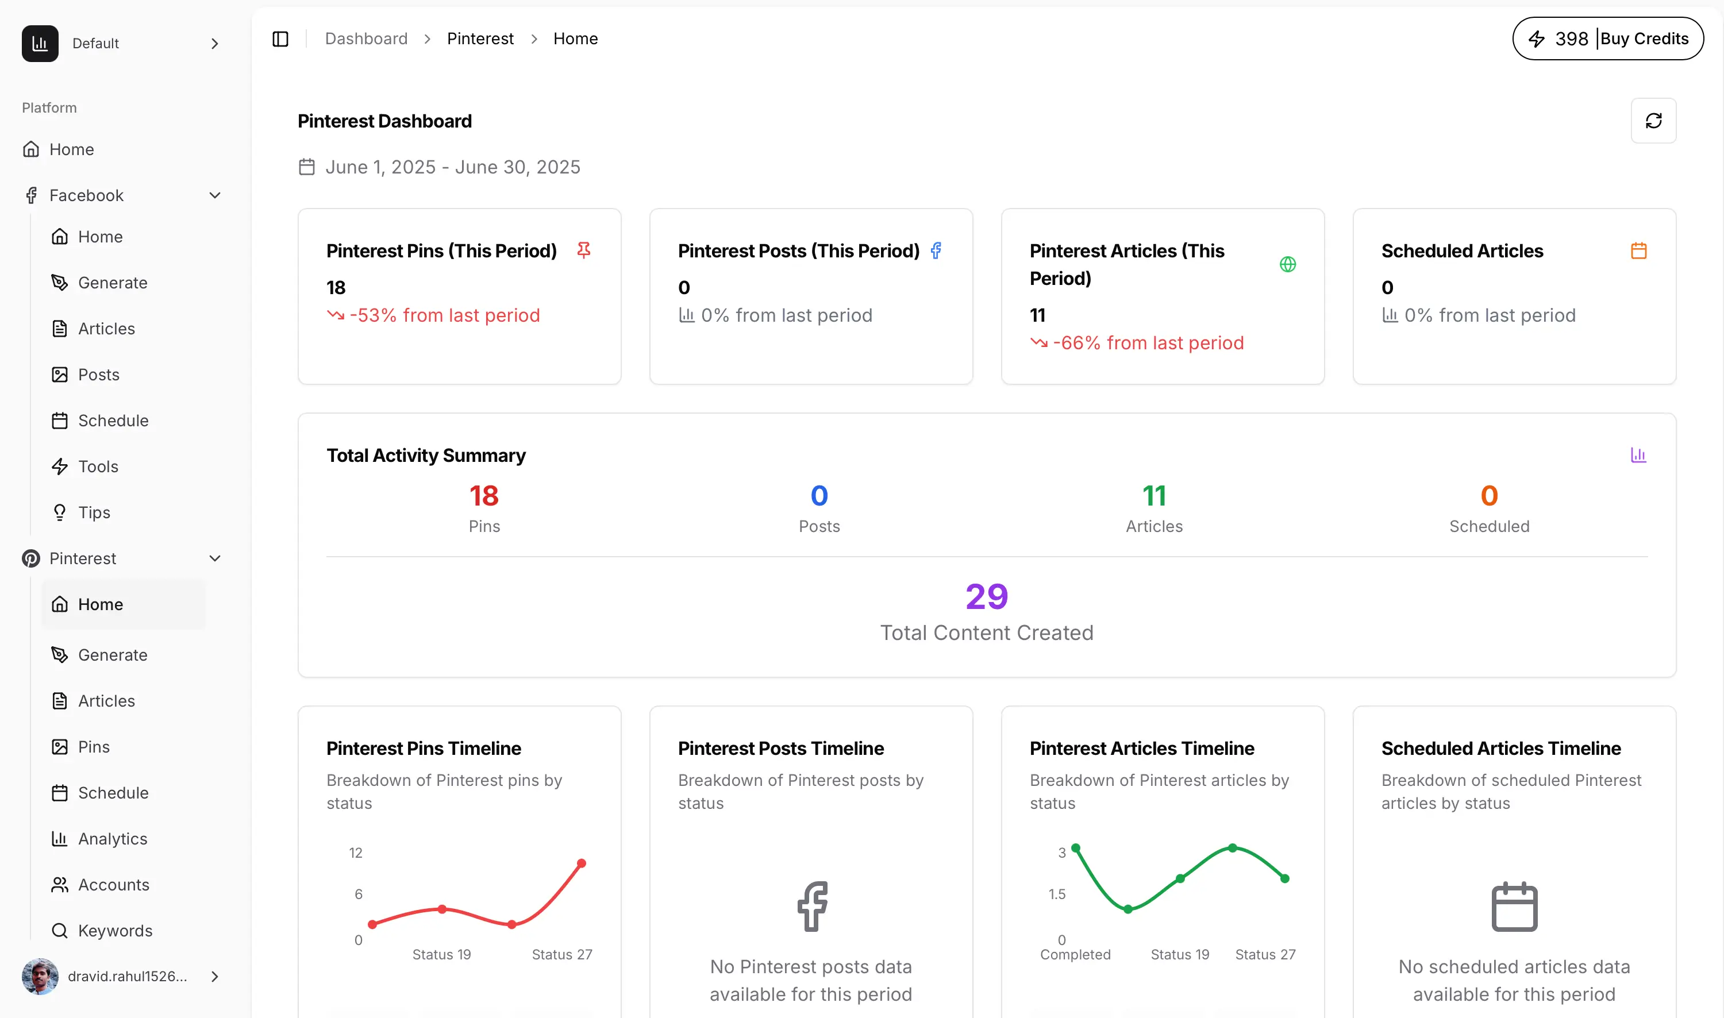
Task: Click the calendar icon beside the date range
Action: pos(307,167)
